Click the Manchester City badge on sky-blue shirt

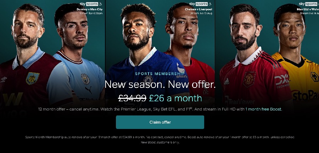pyautogui.click(x=85, y=79)
